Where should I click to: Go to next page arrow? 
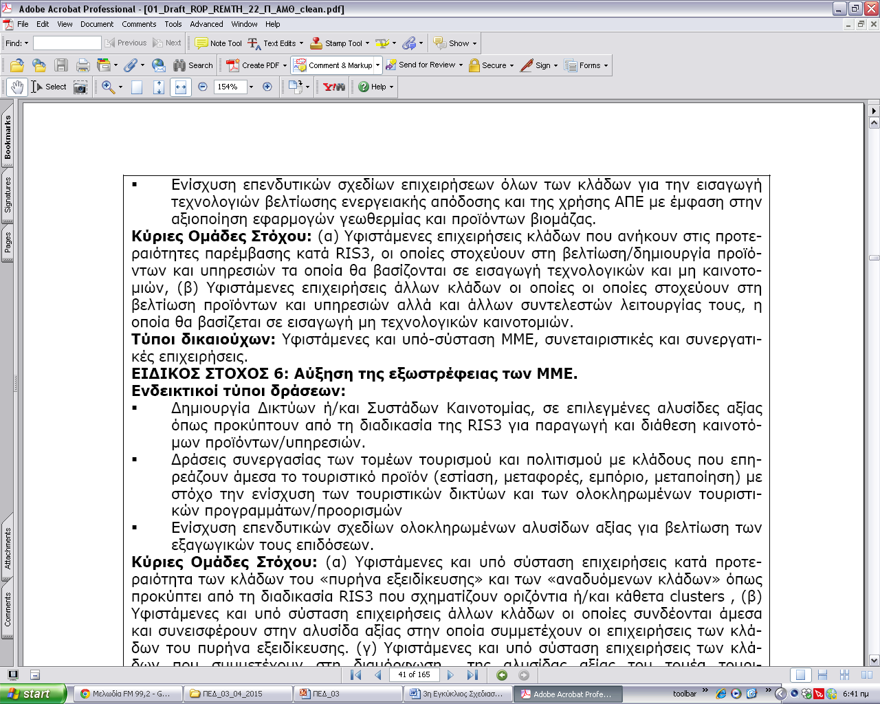pos(450,675)
